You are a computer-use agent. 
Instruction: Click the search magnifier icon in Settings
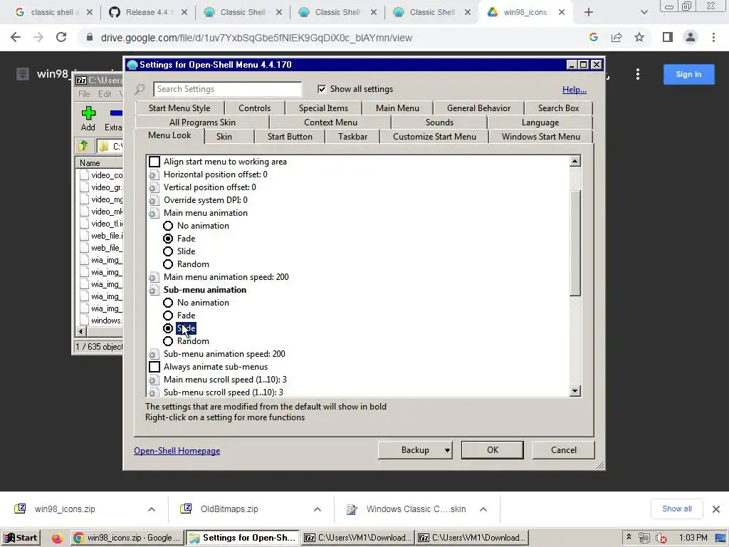point(140,89)
